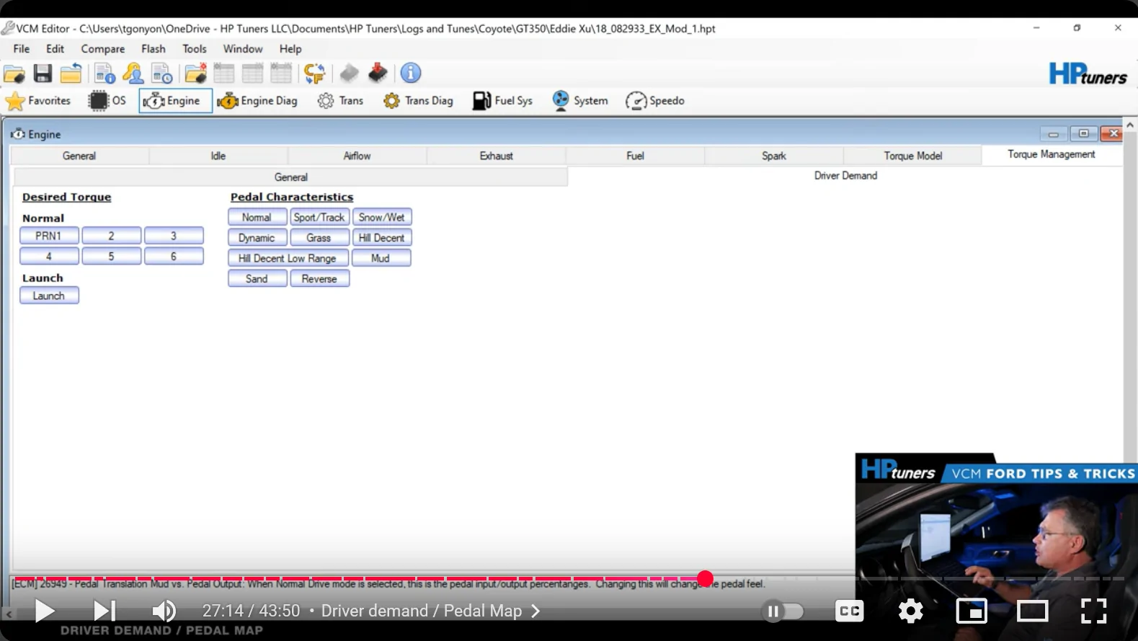
Task: Click the folder with return arrow icon
Action: click(71, 74)
